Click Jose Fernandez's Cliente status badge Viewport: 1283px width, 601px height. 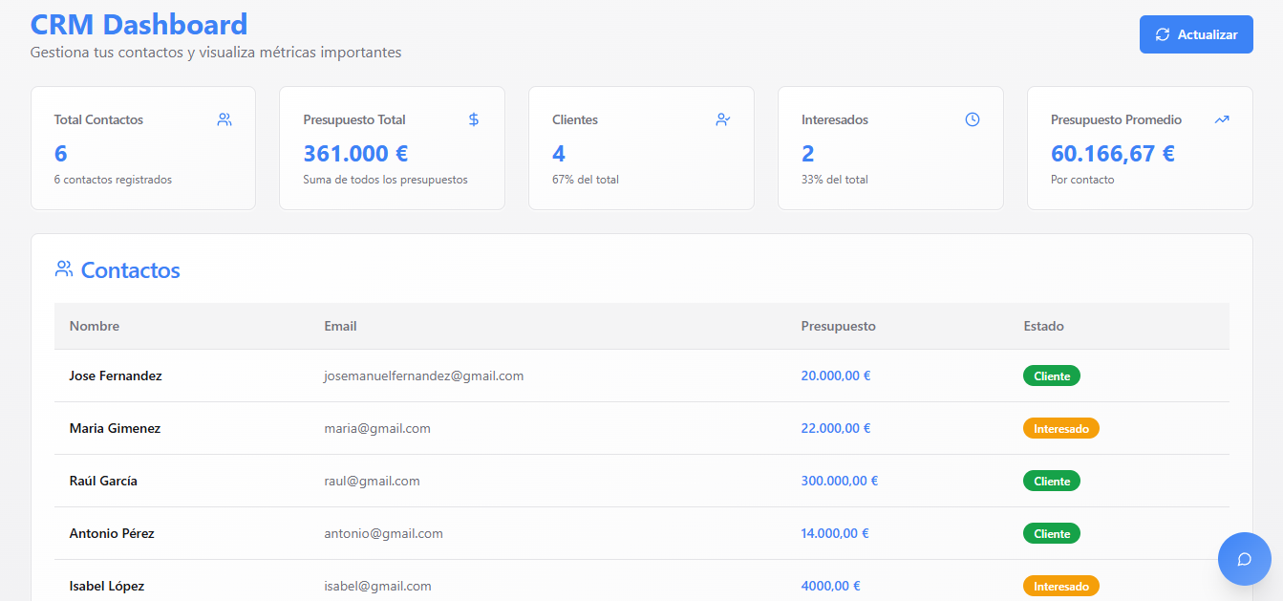click(1051, 376)
